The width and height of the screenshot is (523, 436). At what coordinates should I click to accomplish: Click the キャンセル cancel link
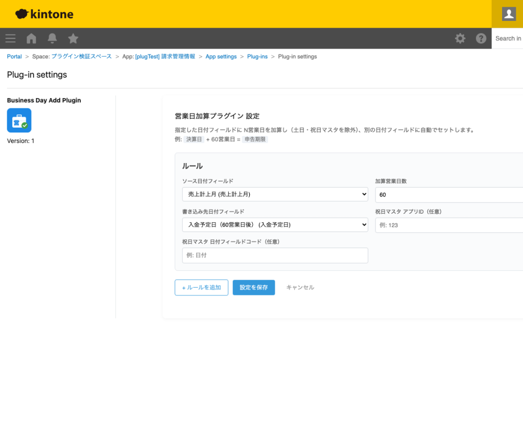pos(300,287)
